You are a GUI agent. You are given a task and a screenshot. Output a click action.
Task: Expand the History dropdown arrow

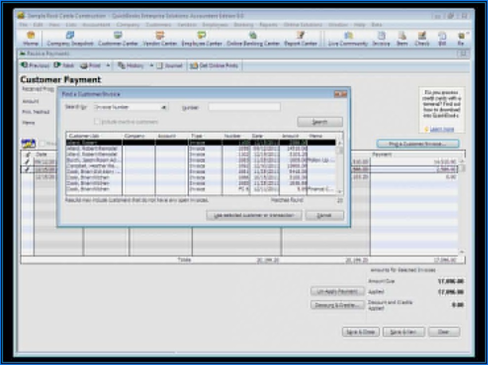coord(152,65)
